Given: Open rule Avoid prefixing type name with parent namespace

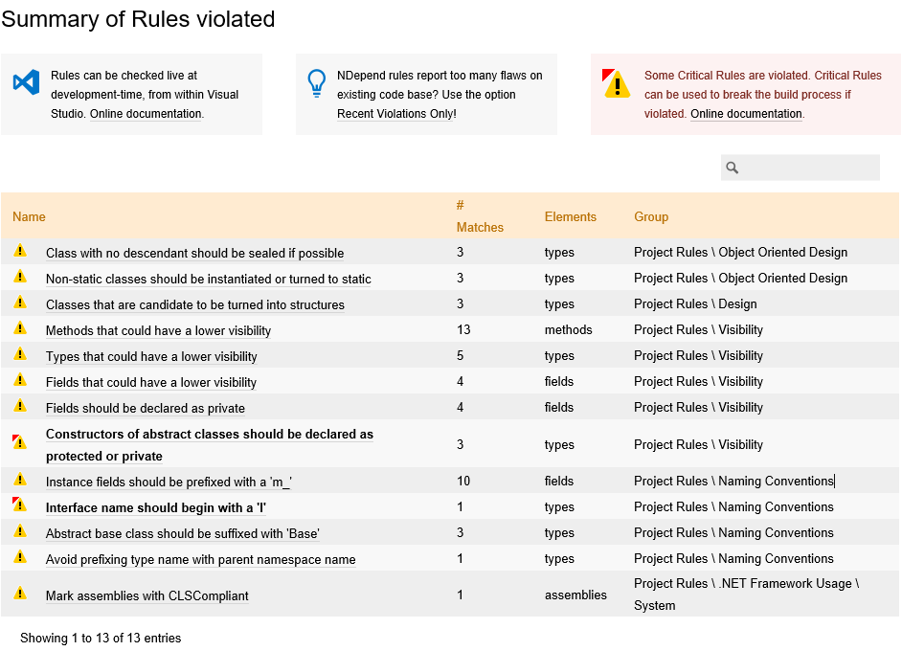Looking at the screenshot, I should (x=201, y=559).
